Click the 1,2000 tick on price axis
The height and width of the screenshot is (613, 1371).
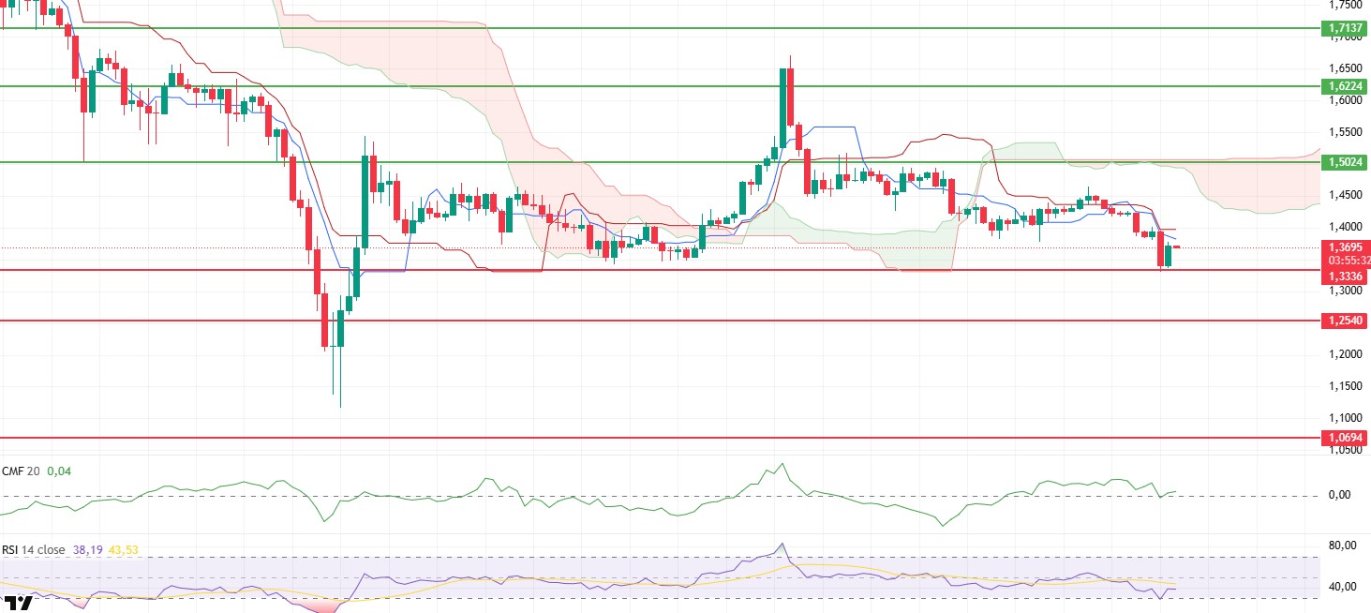pos(1345,354)
